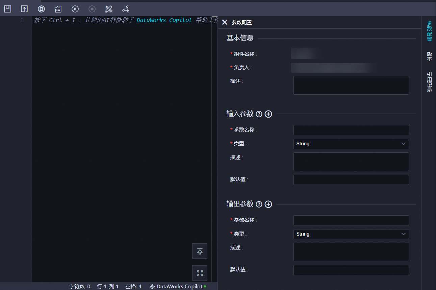Open the node graph icon in the toolbar
436x290 pixels.
pyautogui.click(x=126, y=9)
